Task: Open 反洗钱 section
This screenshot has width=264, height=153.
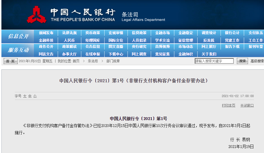Action: point(209,40)
